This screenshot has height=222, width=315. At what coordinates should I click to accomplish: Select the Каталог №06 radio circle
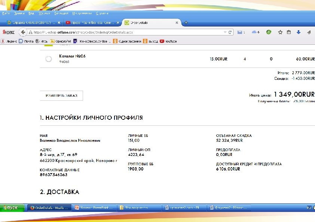48,59
